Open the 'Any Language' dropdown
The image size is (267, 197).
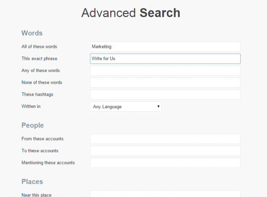126,107
